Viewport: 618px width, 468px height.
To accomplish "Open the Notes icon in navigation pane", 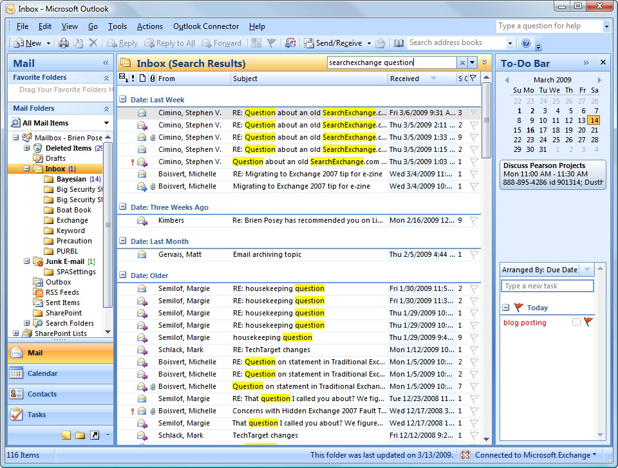I will pyautogui.click(x=66, y=435).
